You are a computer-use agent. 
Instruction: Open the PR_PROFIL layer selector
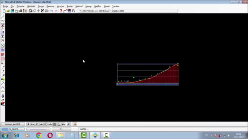point(13,129)
